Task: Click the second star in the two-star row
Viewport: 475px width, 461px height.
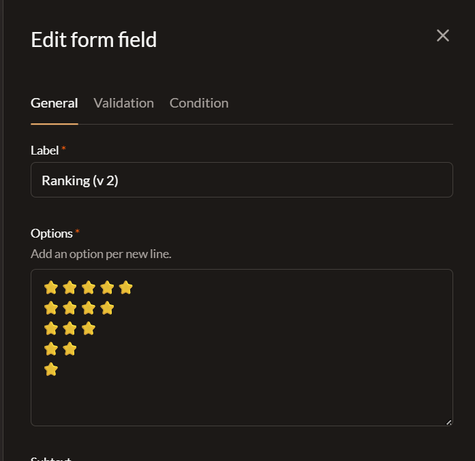Action: point(70,349)
